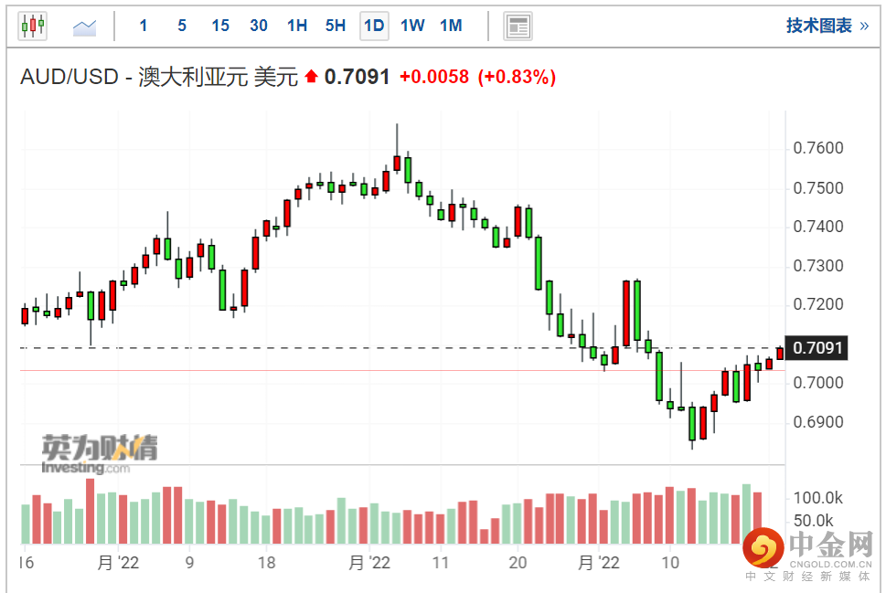Viewport: 886px width, 593px height.
Task: Click the CNGOLD logo at bottom right
Action: pyautogui.click(x=805, y=553)
